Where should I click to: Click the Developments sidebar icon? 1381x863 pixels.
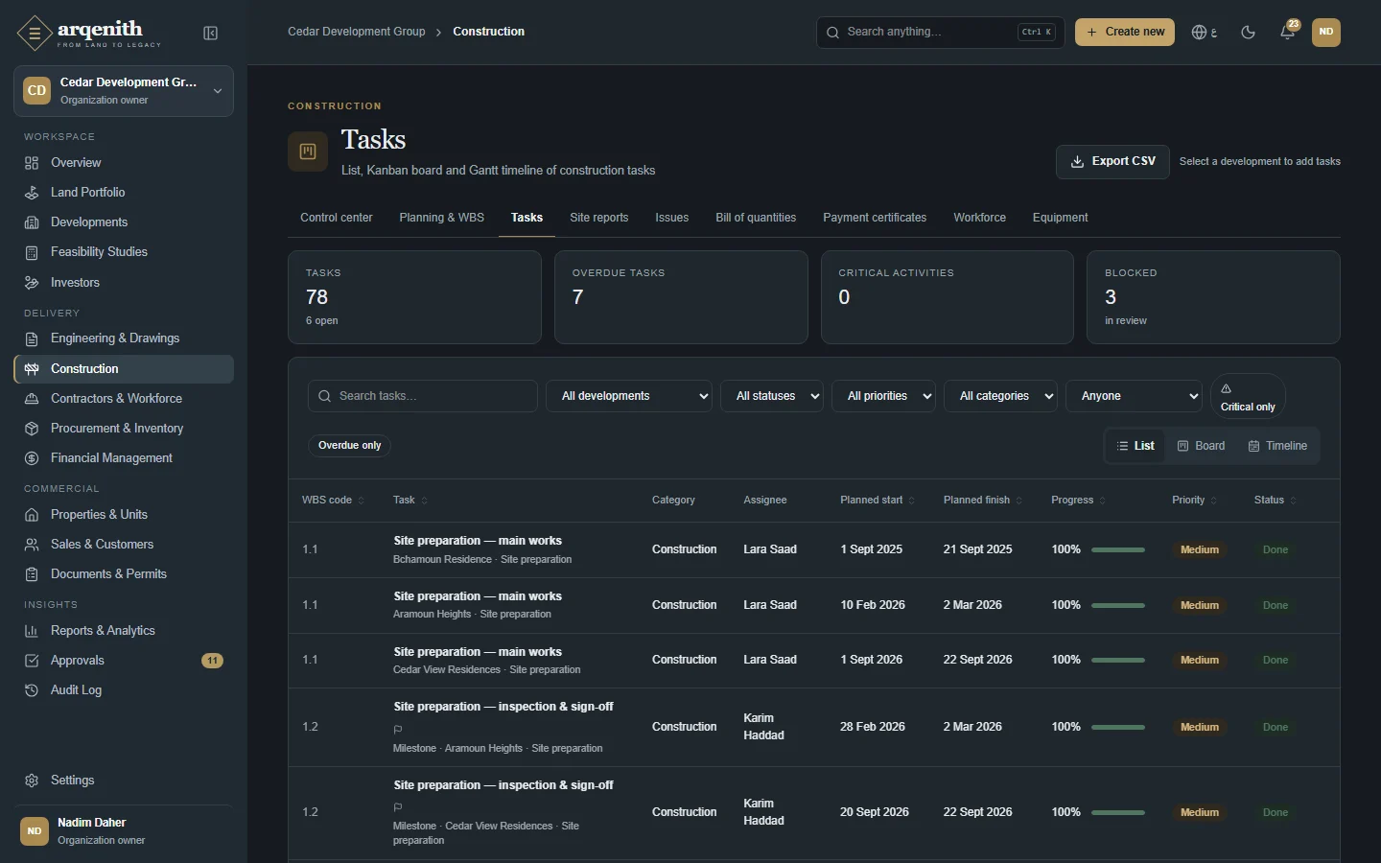tap(32, 222)
